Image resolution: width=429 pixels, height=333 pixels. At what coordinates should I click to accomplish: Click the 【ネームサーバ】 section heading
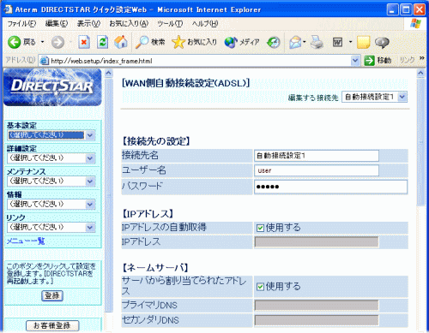(155, 268)
